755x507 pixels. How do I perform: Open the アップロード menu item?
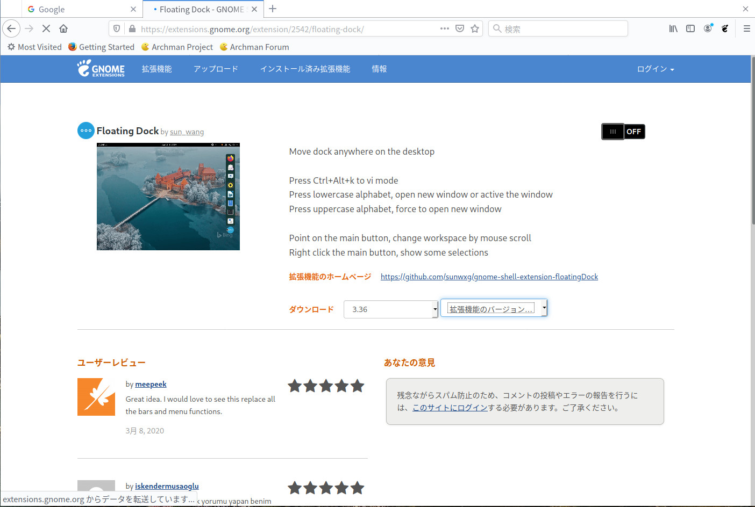pyautogui.click(x=216, y=69)
